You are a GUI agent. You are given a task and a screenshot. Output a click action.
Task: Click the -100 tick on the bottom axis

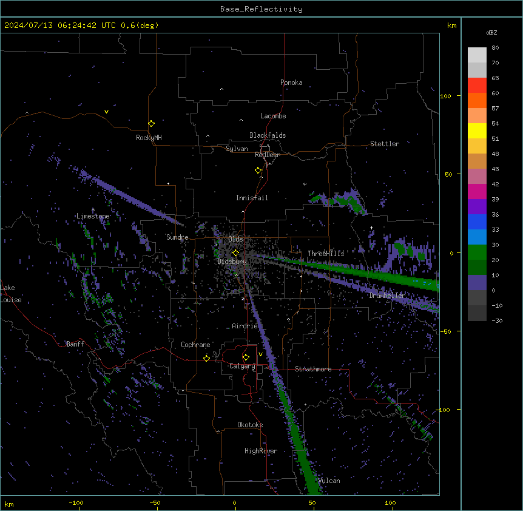click(76, 503)
